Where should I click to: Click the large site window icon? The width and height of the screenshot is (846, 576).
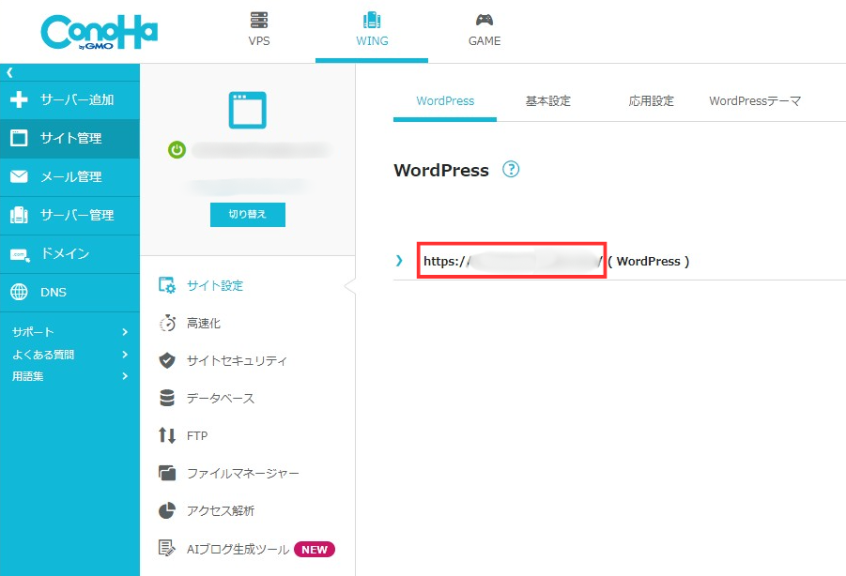tap(247, 111)
